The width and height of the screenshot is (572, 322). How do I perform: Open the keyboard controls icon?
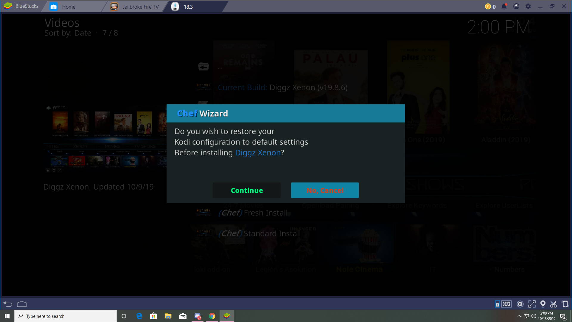[x=506, y=304]
